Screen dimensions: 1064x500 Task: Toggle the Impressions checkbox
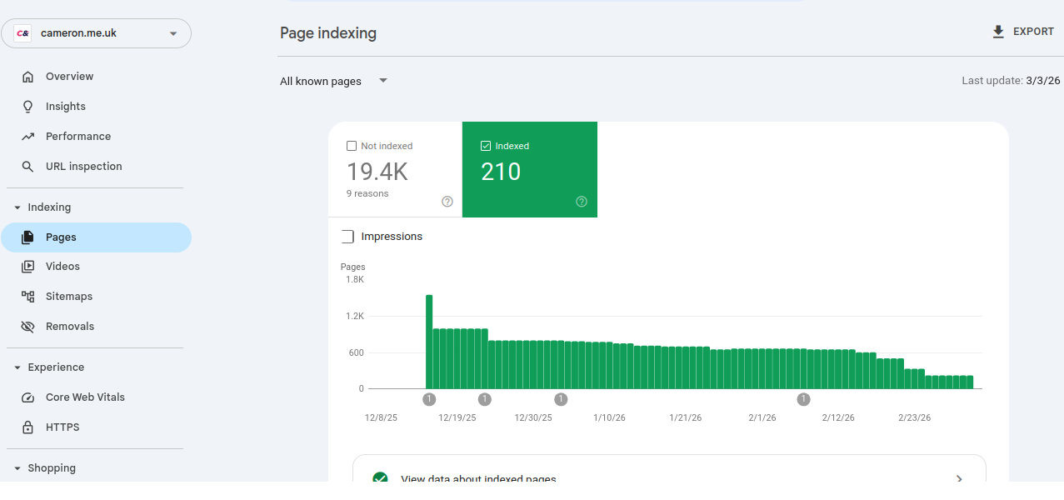click(x=347, y=236)
